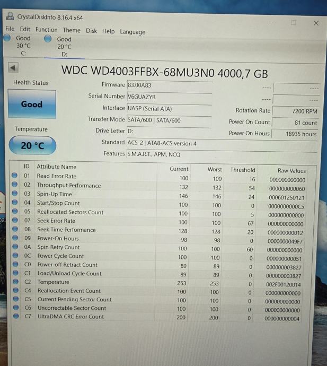
Task: Click the status dot for Reallocated Sectors Count
Action: pyautogui.click(x=15, y=211)
